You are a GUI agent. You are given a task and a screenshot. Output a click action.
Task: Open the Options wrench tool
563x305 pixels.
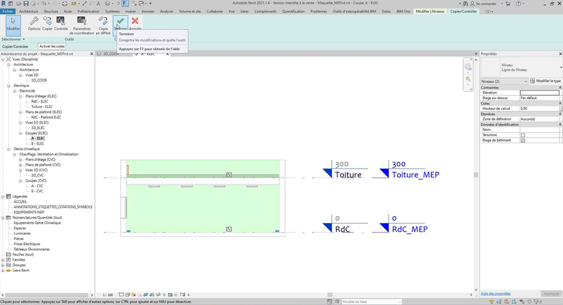tap(34, 24)
